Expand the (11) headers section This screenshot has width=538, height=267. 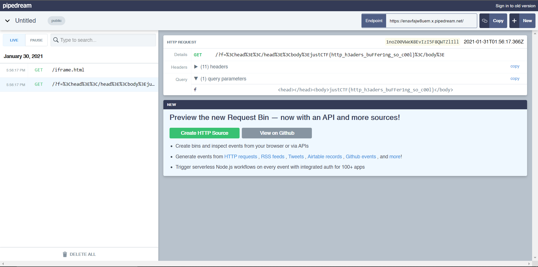coord(196,67)
